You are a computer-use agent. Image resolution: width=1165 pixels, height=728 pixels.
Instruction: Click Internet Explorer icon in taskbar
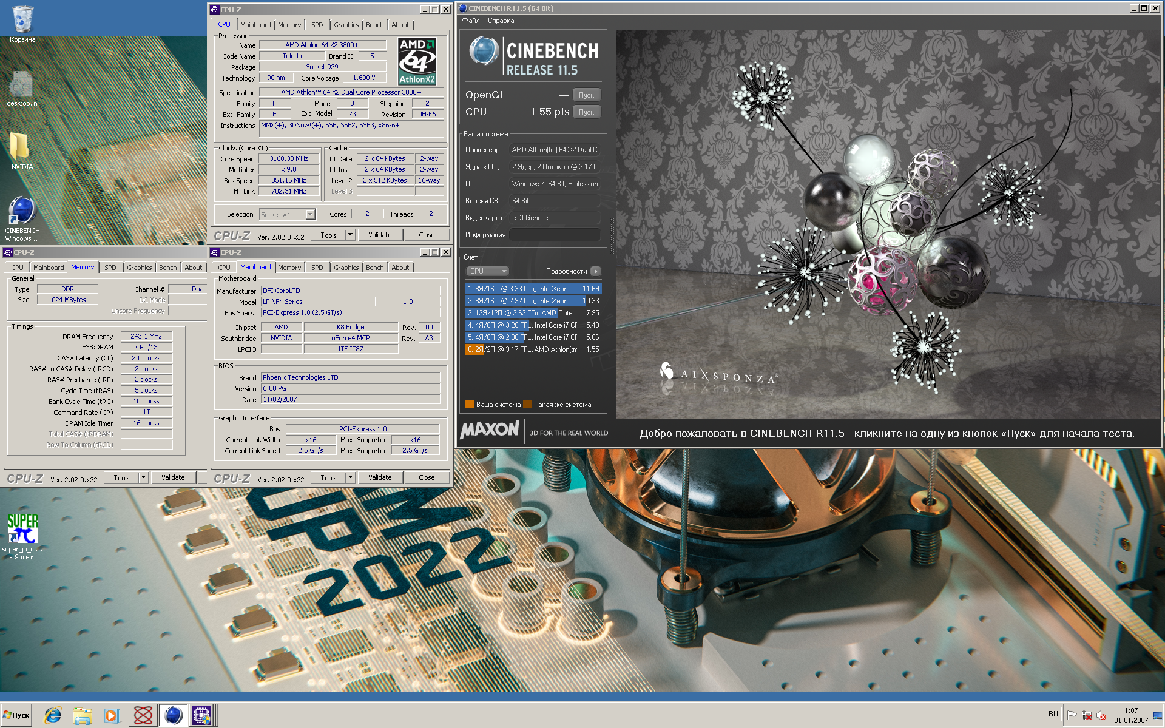(x=53, y=715)
